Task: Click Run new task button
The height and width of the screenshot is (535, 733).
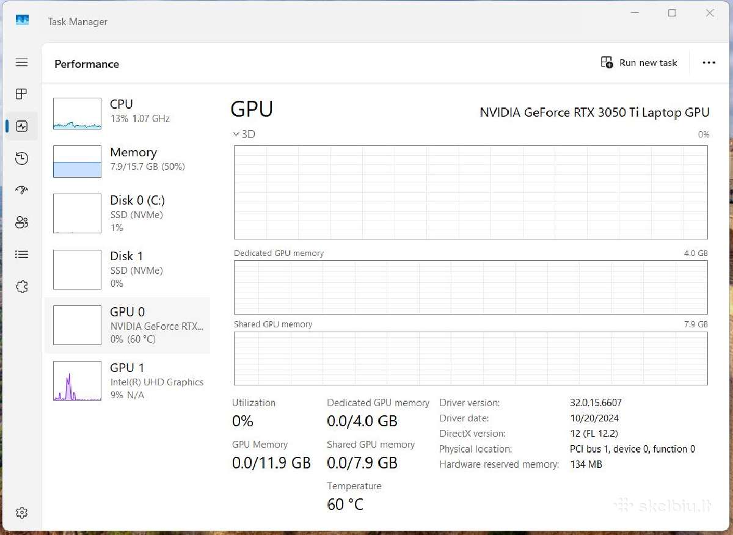Action: click(x=640, y=62)
